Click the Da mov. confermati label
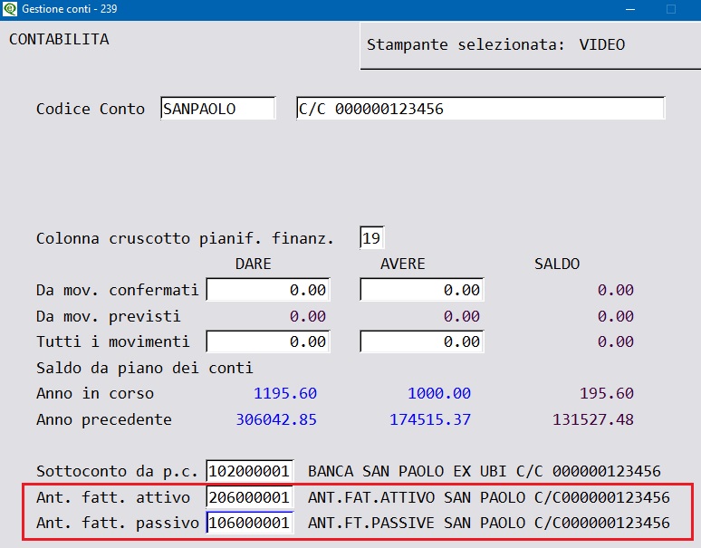Screen dimensions: 701x548 117,290
